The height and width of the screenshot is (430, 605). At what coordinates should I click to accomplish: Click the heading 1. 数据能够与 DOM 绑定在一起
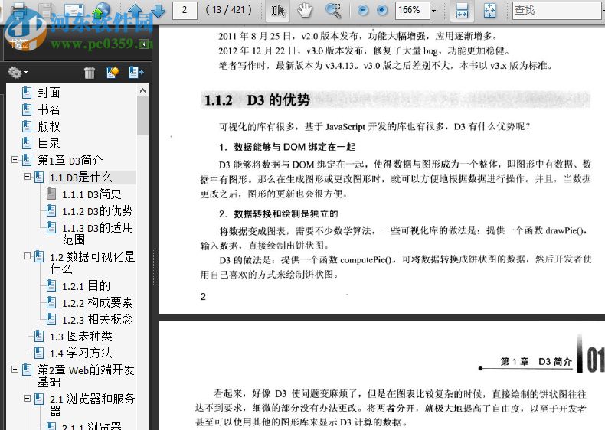tap(287, 147)
